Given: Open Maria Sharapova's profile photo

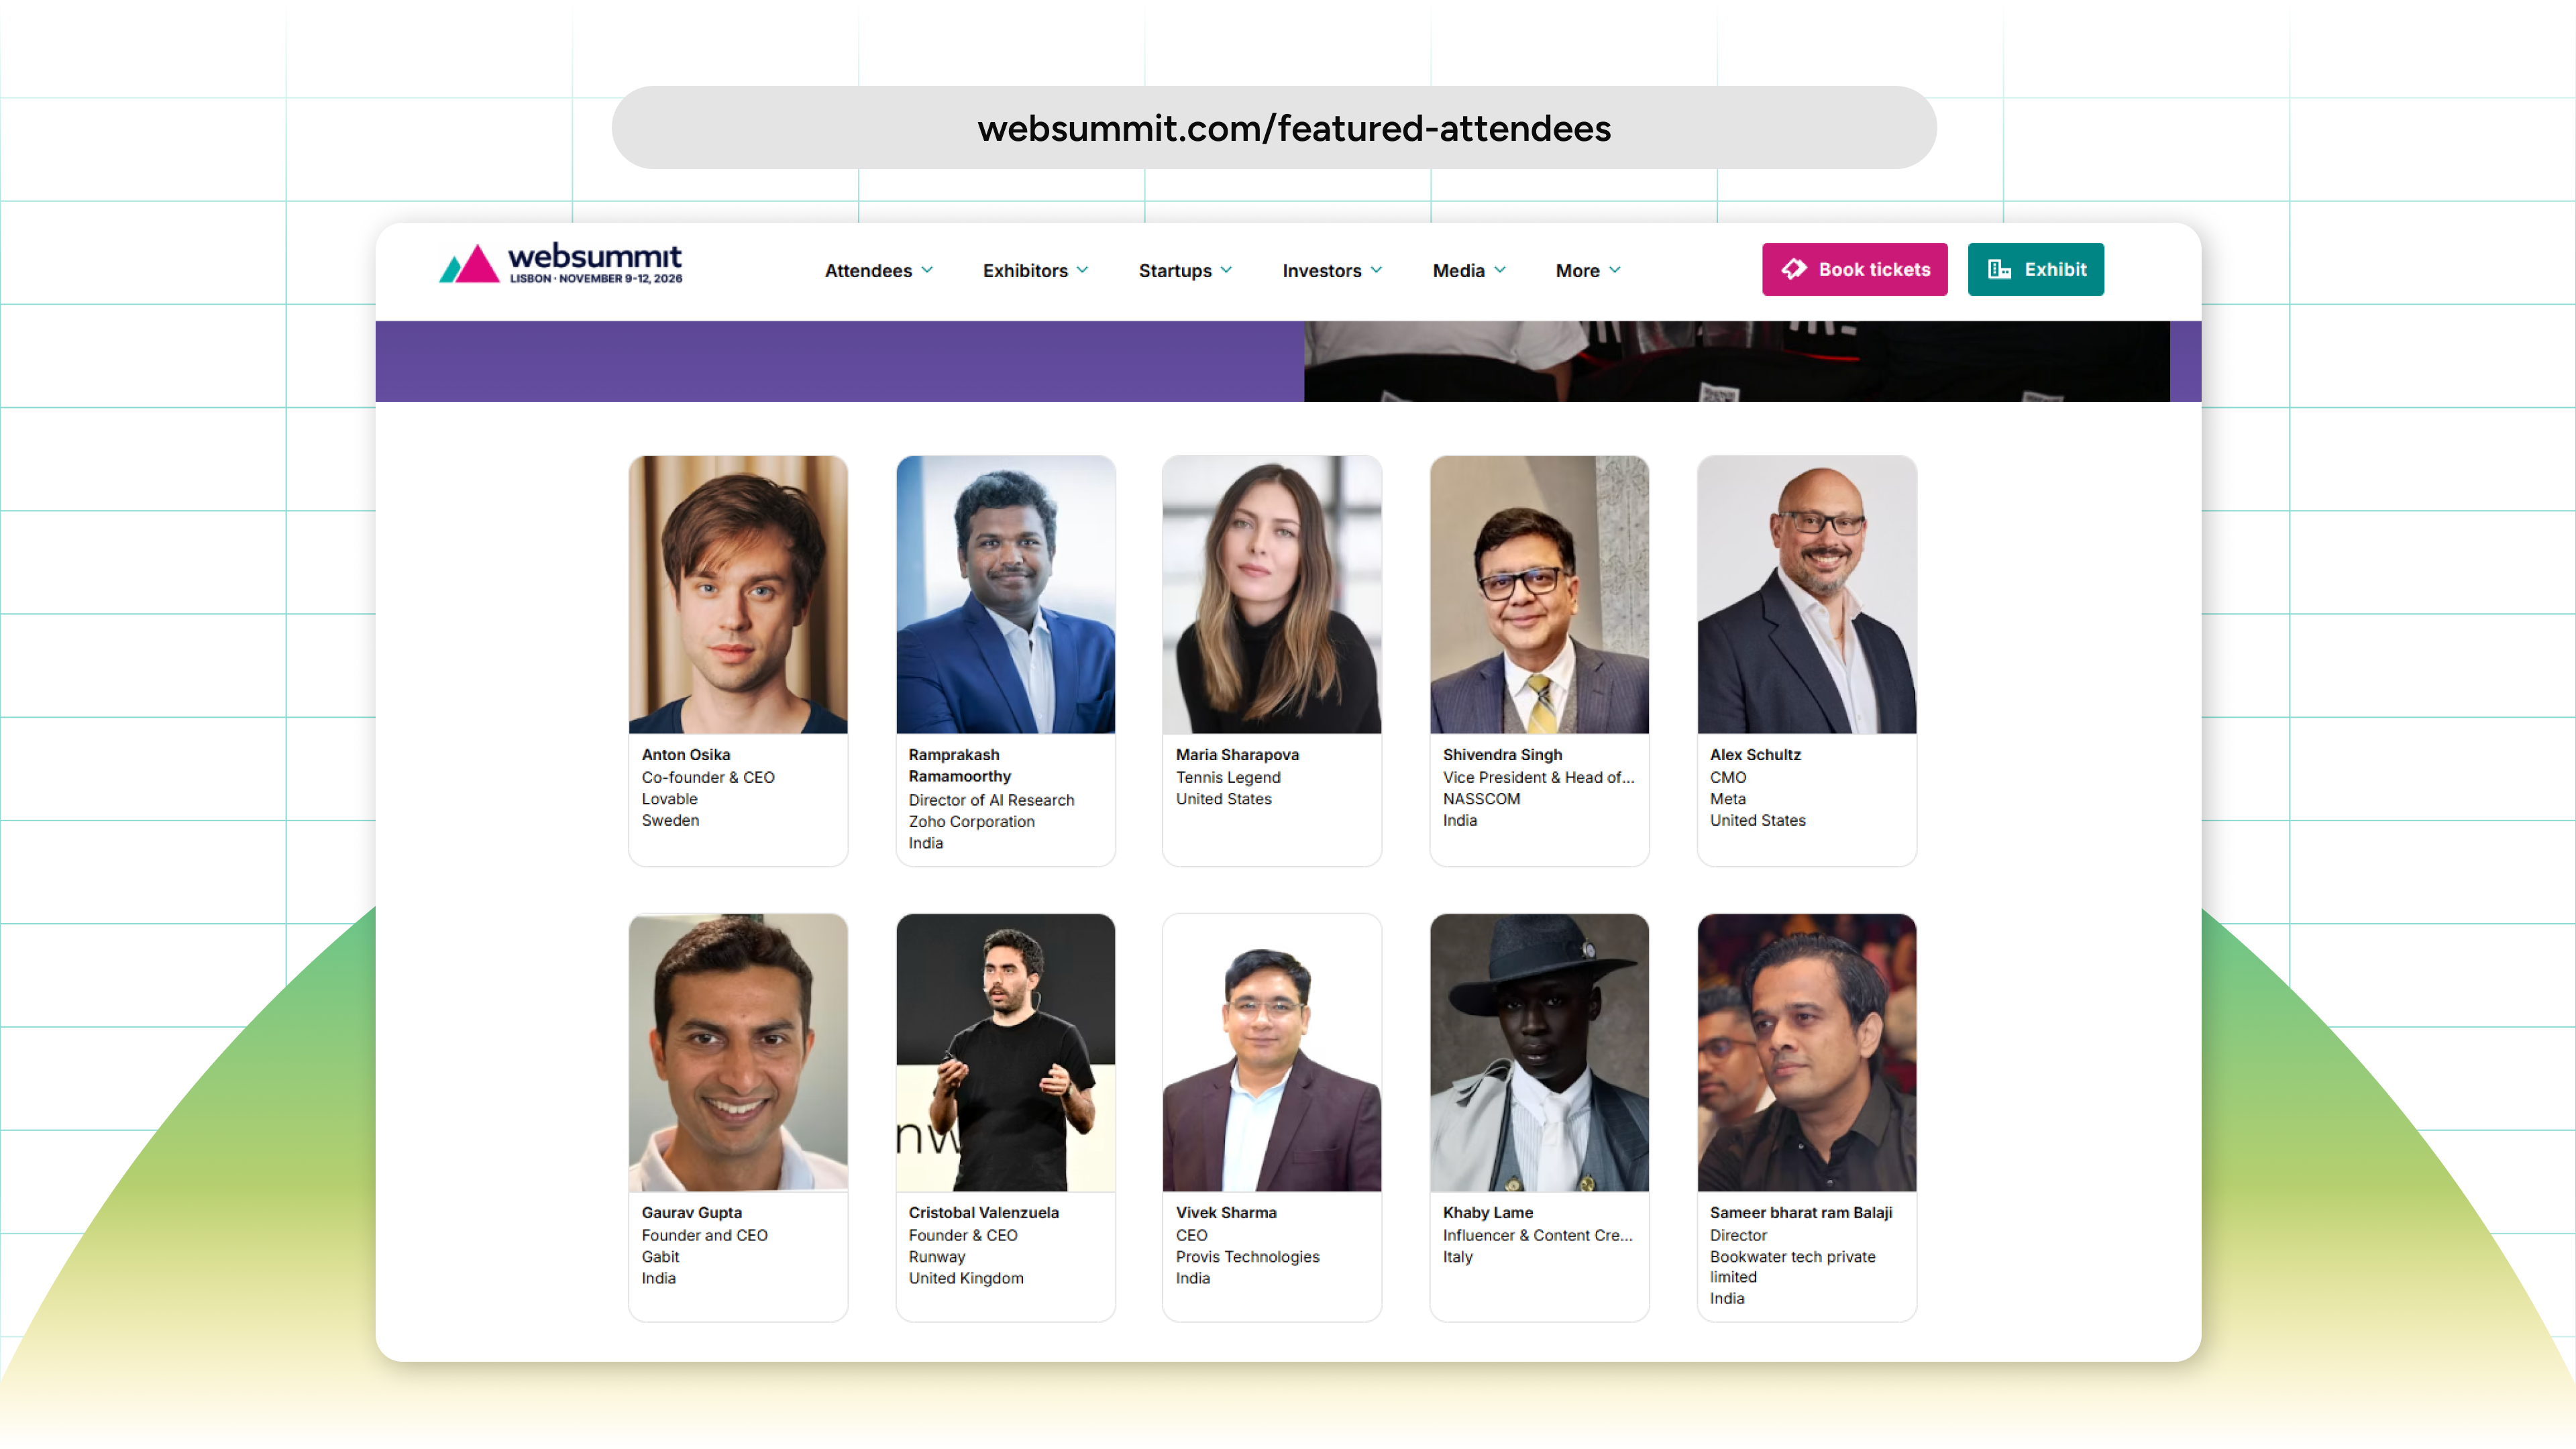Looking at the screenshot, I should click(1272, 595).
